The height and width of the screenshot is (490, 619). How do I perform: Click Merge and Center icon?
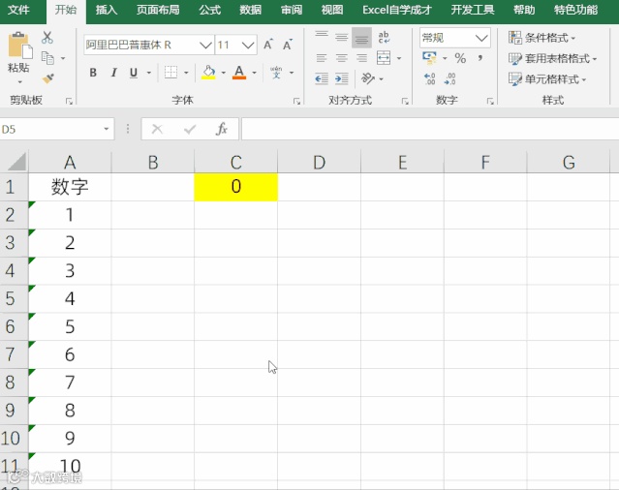[x=384, y=58]
